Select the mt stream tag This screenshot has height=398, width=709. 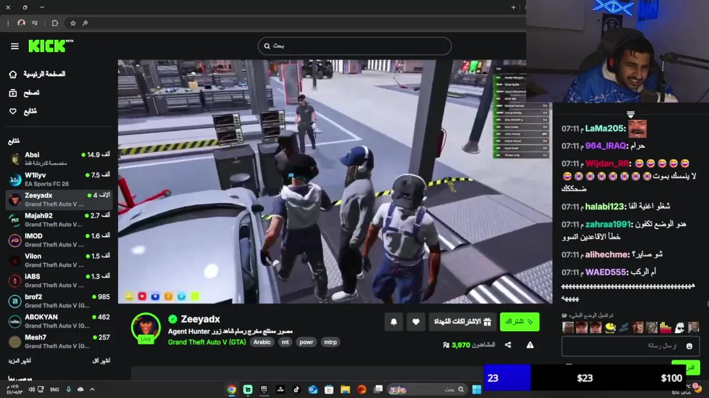coord(285,342)
